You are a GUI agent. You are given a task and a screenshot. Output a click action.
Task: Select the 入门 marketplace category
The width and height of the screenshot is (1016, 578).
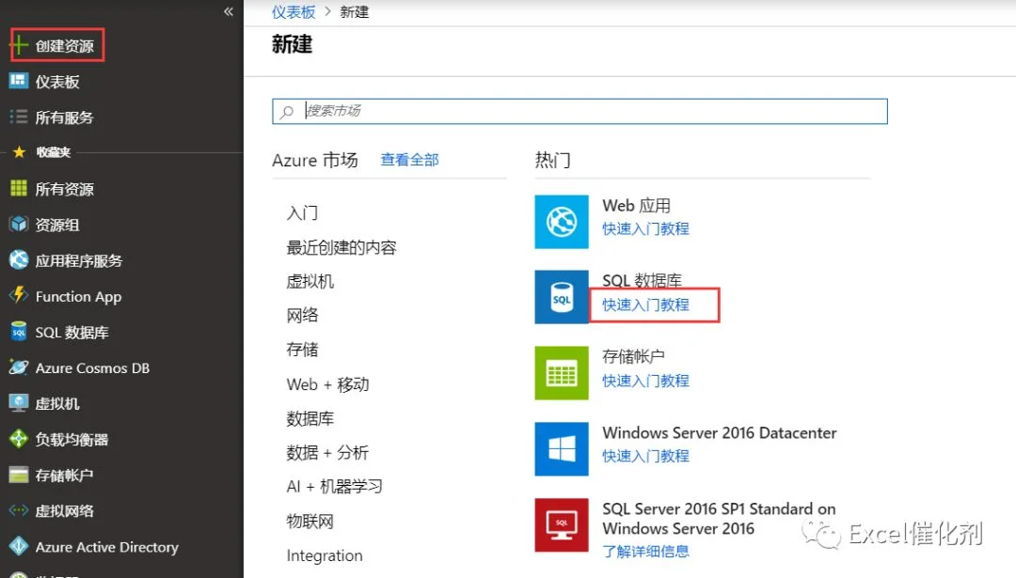coord(302,213)
